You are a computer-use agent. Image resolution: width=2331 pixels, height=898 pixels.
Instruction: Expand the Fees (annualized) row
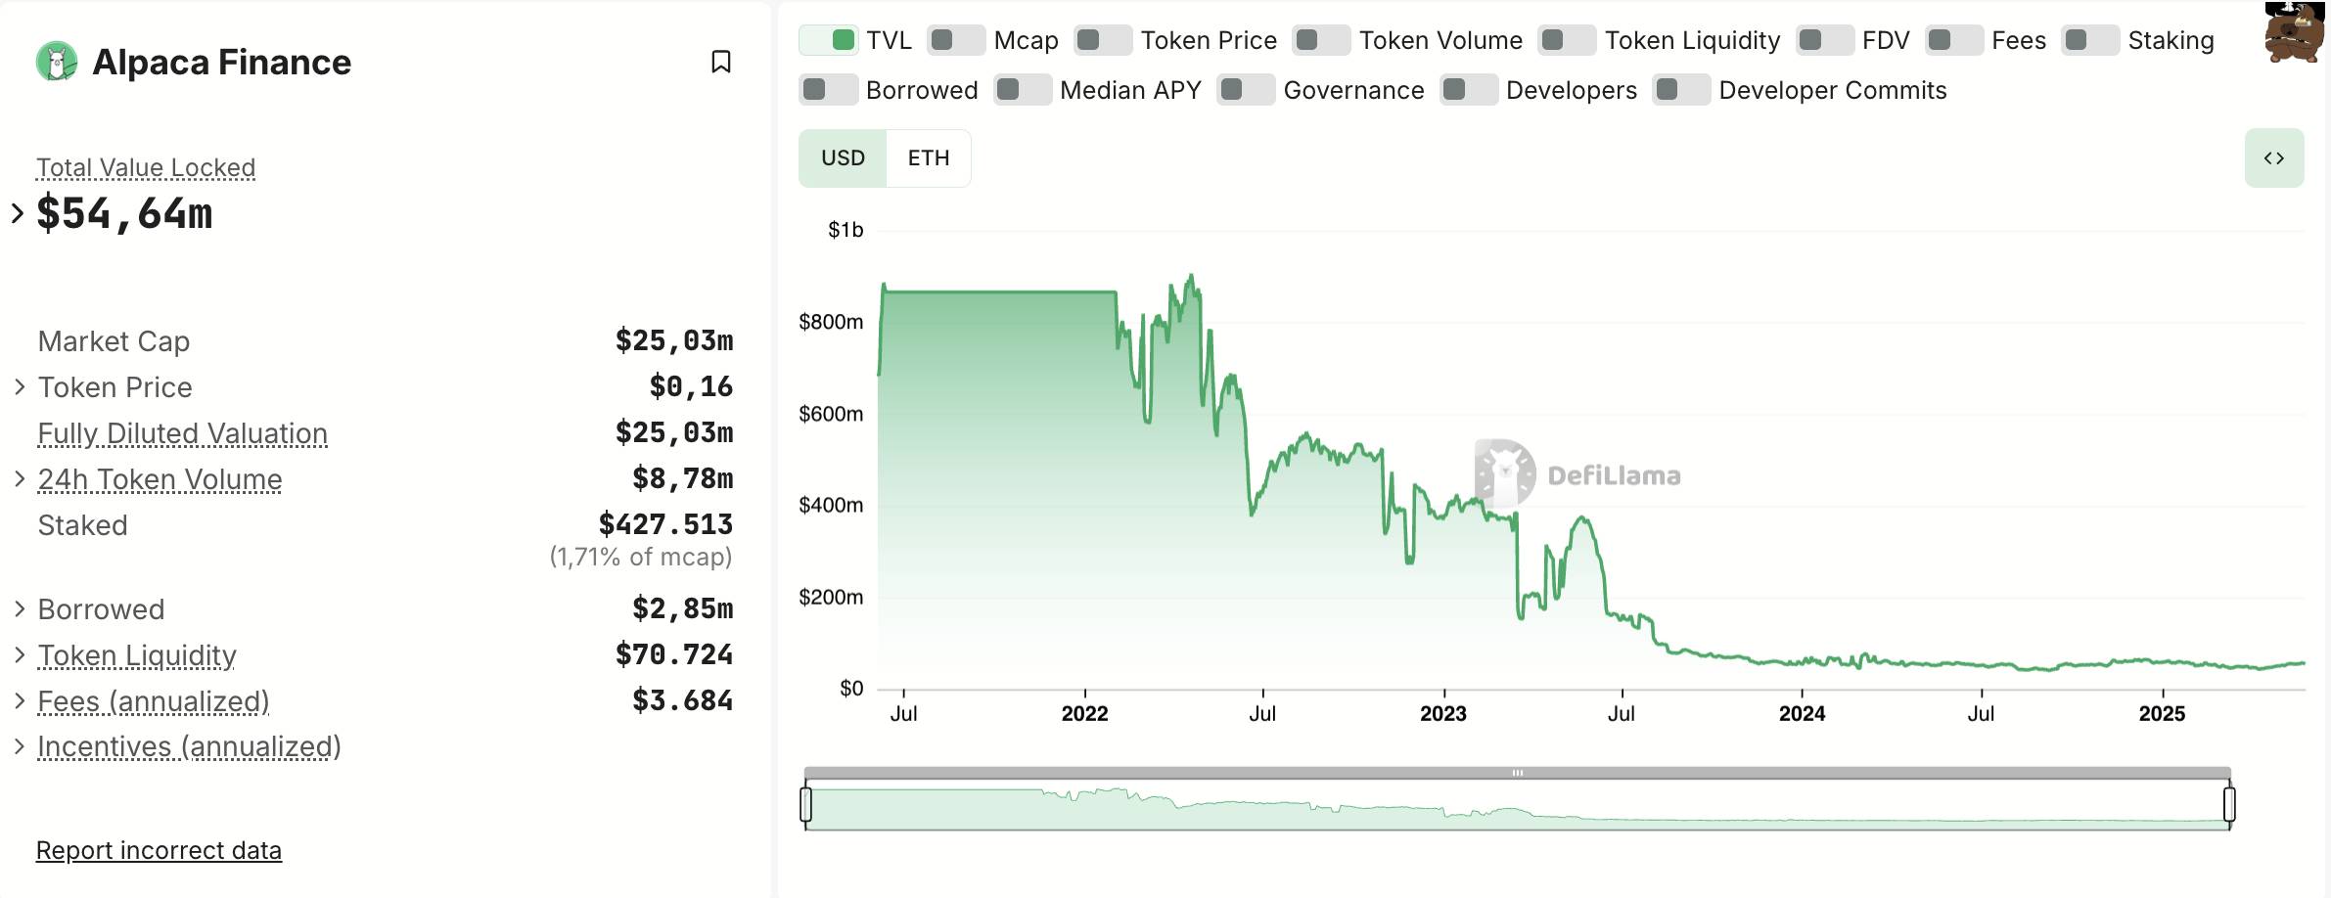20,701
